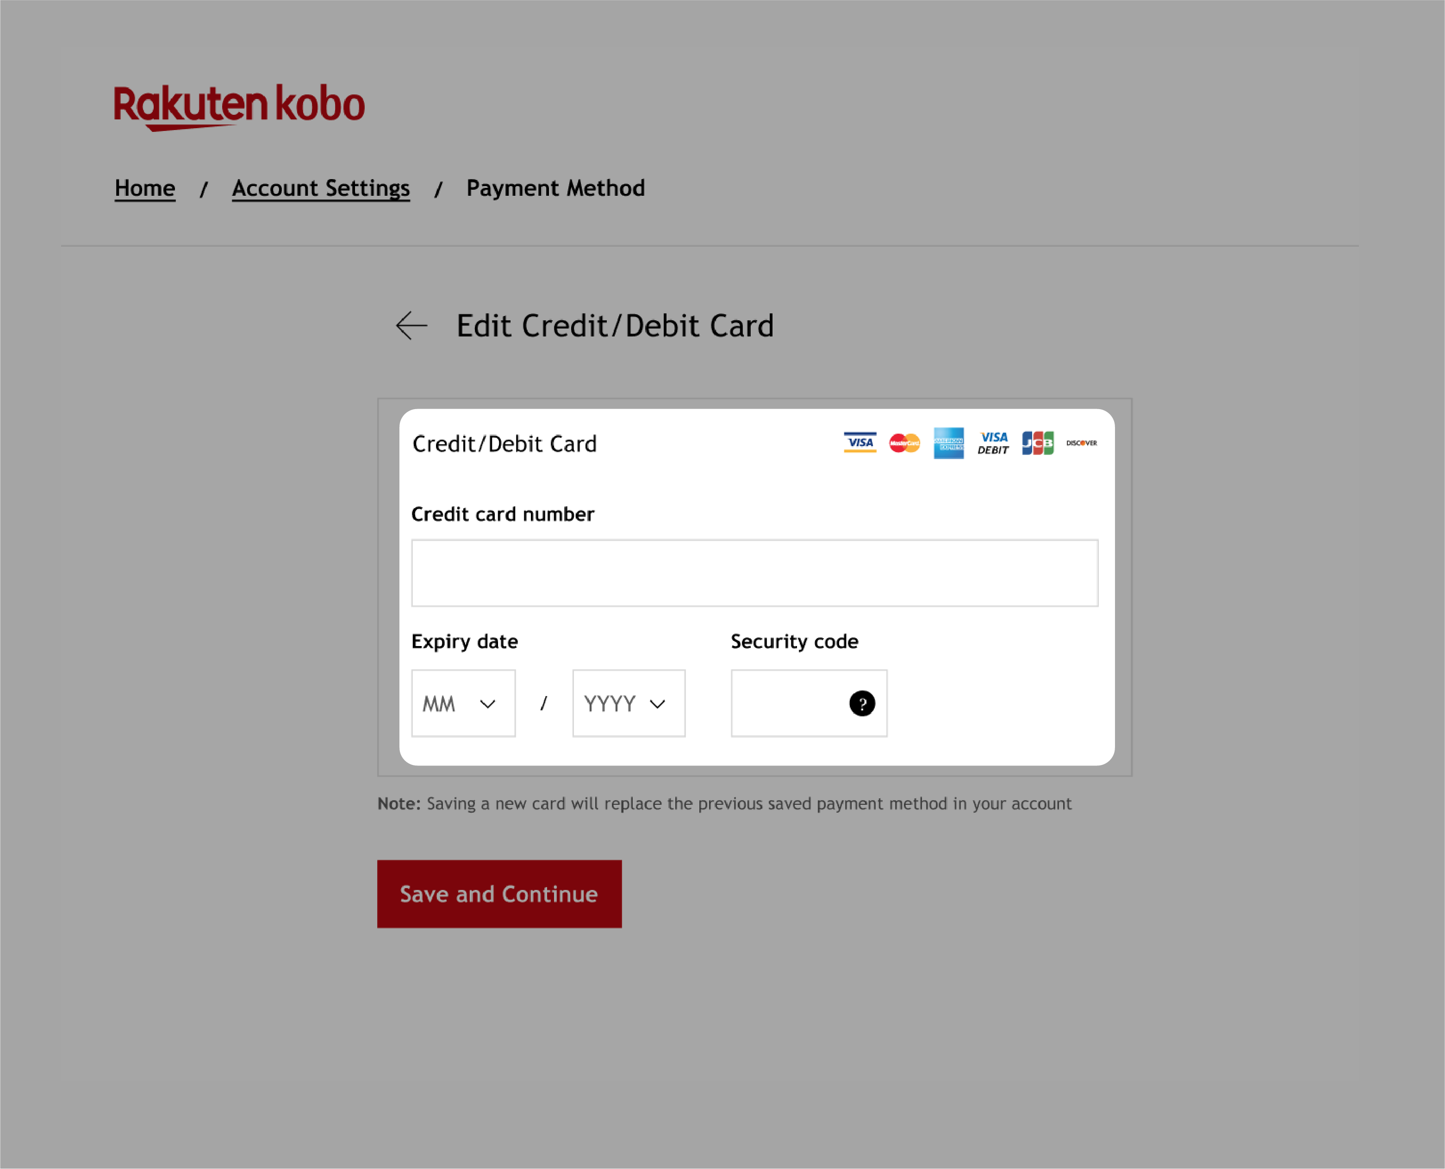Select MM month expiry dropdown

[x=462, y=703]
